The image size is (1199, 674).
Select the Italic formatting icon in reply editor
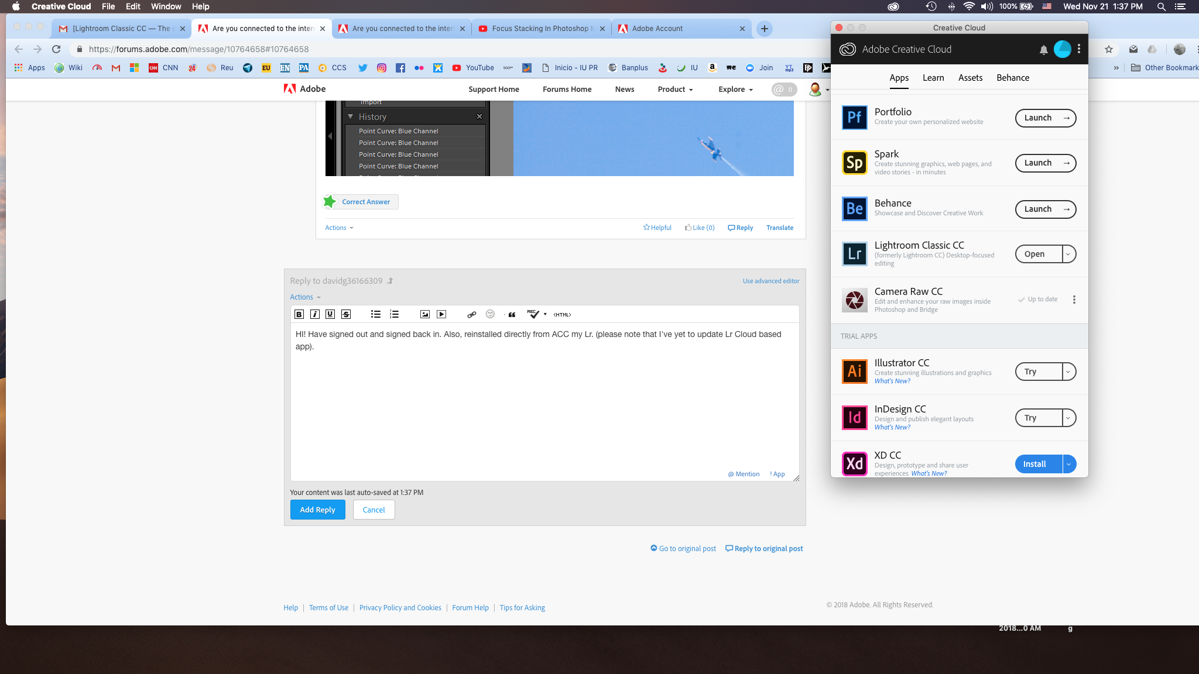[316, 314]
